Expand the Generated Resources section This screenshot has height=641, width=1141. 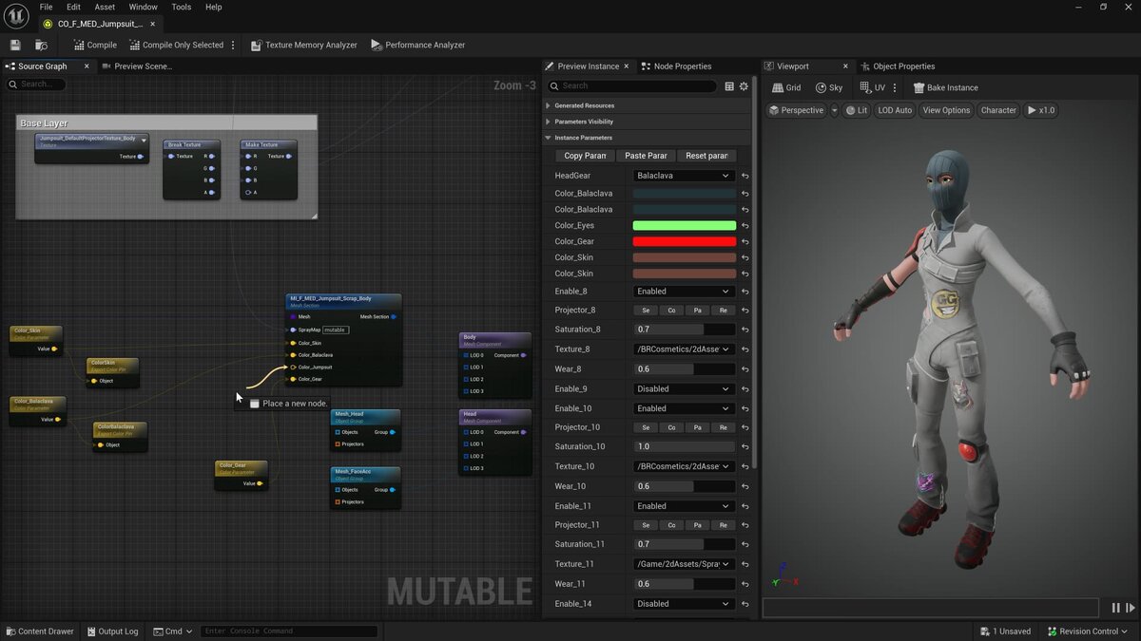pos(547,105)
